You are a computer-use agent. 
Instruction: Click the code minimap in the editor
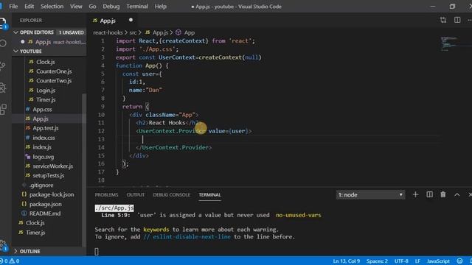coord(448,44)
